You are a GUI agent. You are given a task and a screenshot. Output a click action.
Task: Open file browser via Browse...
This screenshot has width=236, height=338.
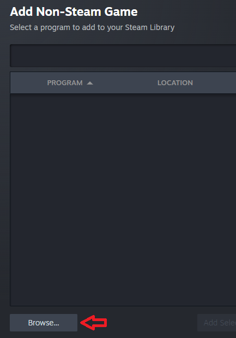click(44, 323)
